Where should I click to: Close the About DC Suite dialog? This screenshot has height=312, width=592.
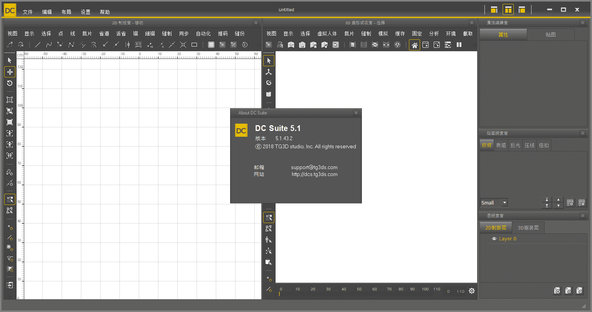(x=356, y=113)
